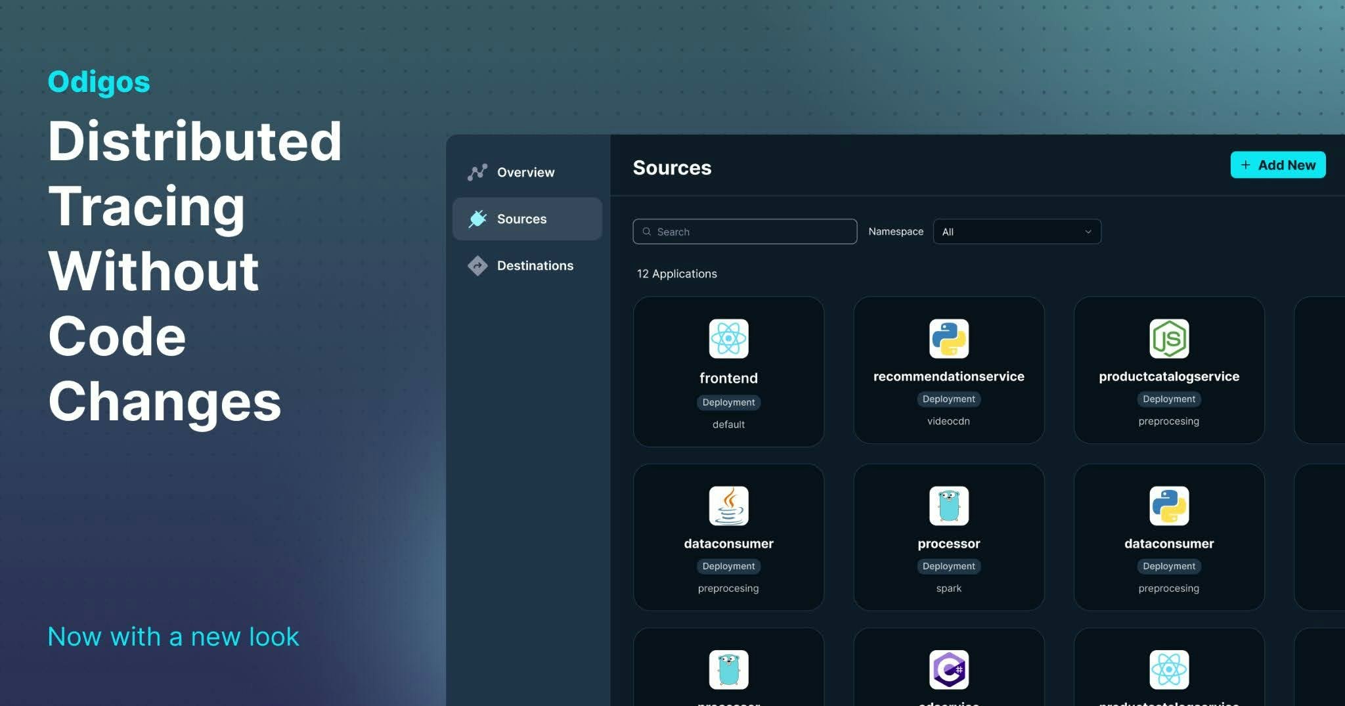Click the Deployment badge on productcatalogservice card
This screenshot has height=706, width=1345.
point(1169,399)
